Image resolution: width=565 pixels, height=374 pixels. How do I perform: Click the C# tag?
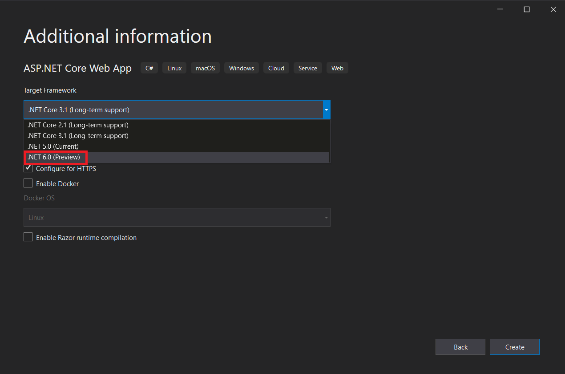point(149,68)
